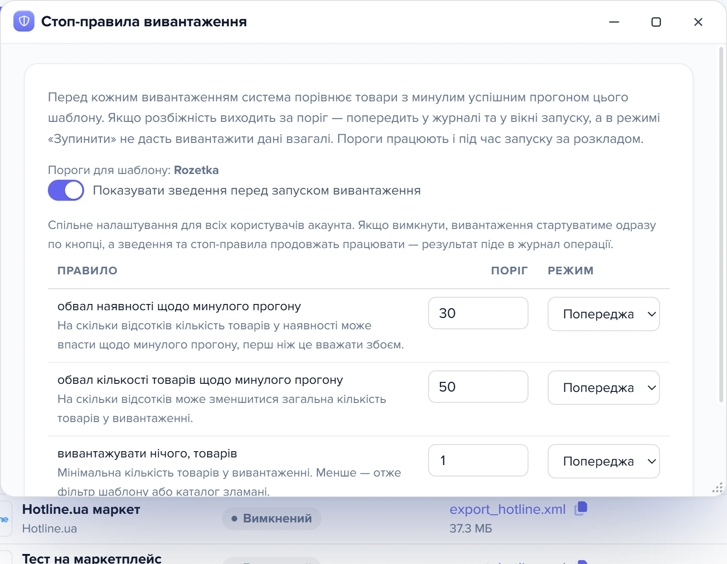
Task: Click the shield icon in the dialog title
Action: pos(24,22)
